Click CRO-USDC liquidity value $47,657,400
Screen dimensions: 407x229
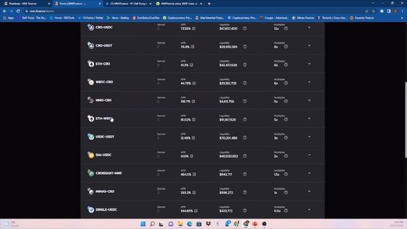pyautogui.click(x=228, y=29)
